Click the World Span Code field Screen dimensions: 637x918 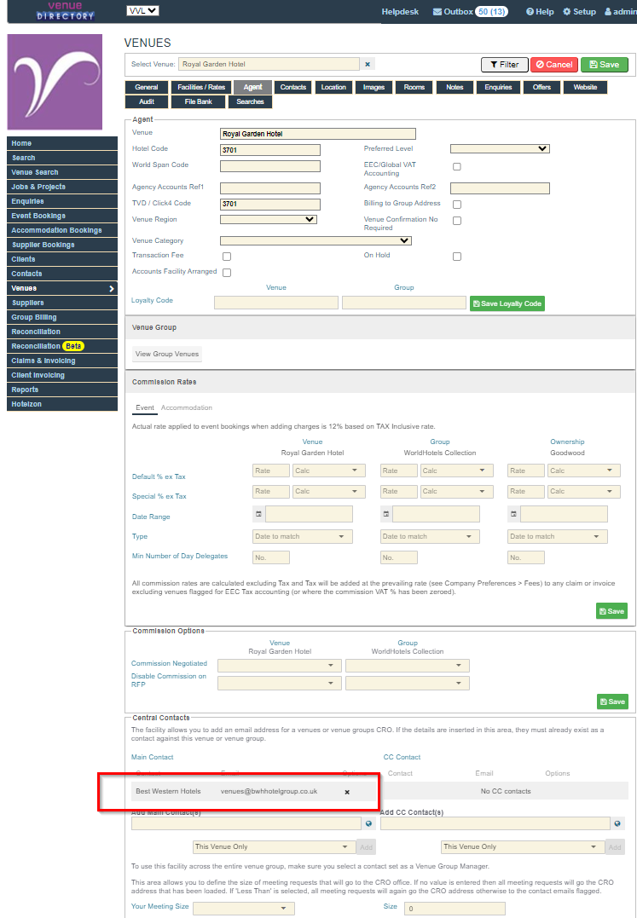coord(270,166)
